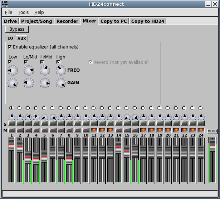This screenshot has height=199, width=220.
Task: Select the radio button above channel 2
Action: (x=20, y=108)
